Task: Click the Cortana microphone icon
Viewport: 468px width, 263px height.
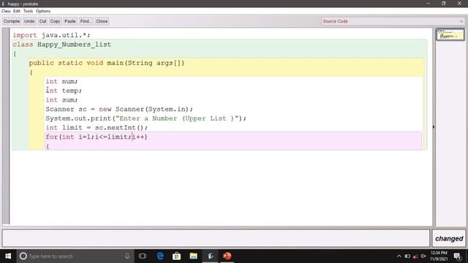Action: tap(127, 256)
